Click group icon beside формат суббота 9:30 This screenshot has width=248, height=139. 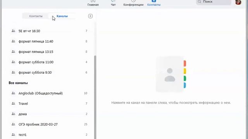click(x=14, y=72)
